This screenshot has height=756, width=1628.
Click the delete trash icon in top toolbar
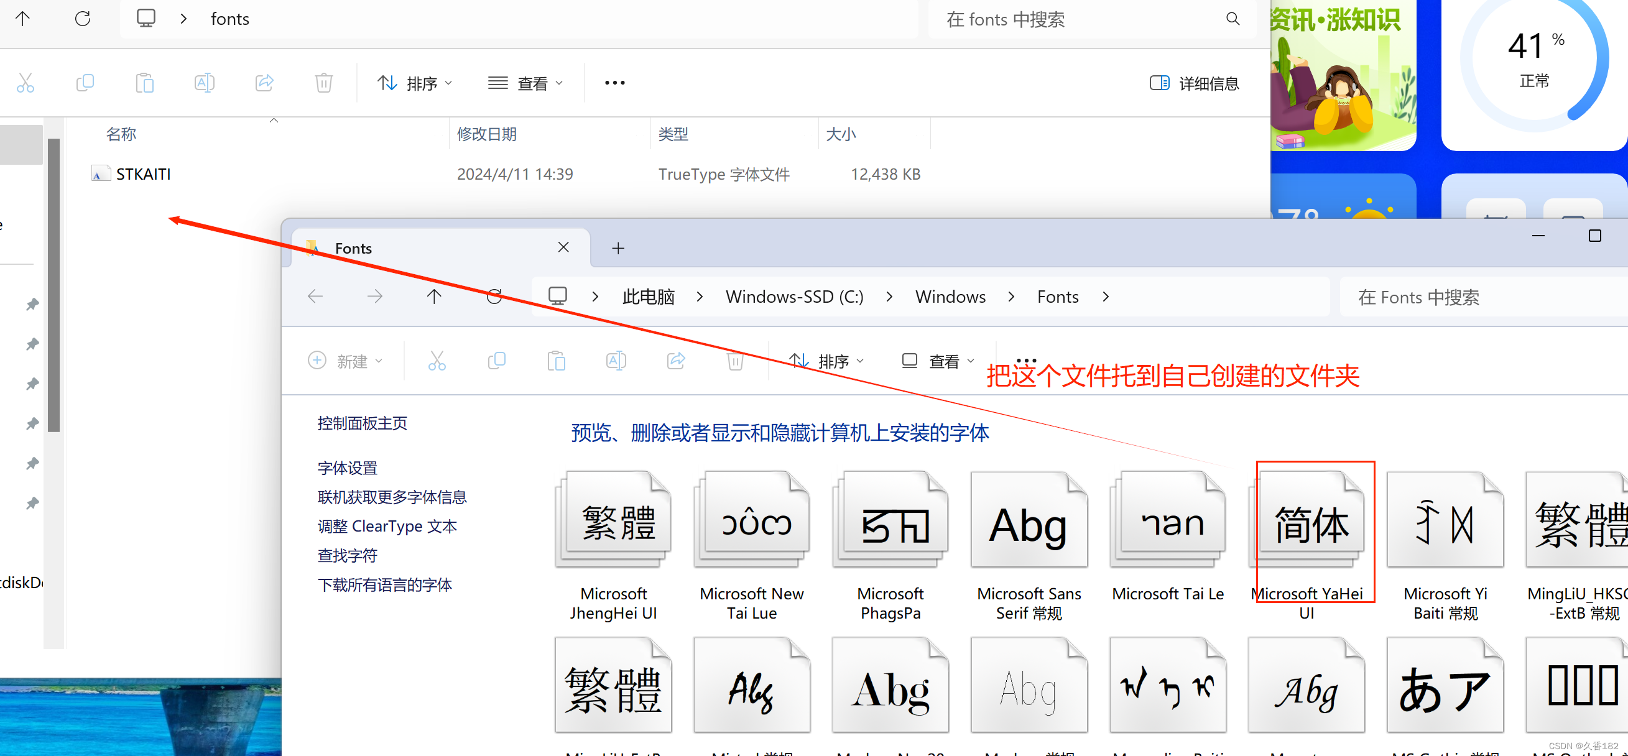[323, 83]
